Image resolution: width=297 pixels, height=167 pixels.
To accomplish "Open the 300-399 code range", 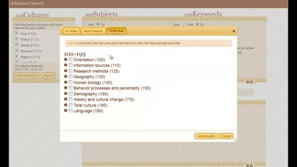I will pos(98,43).
